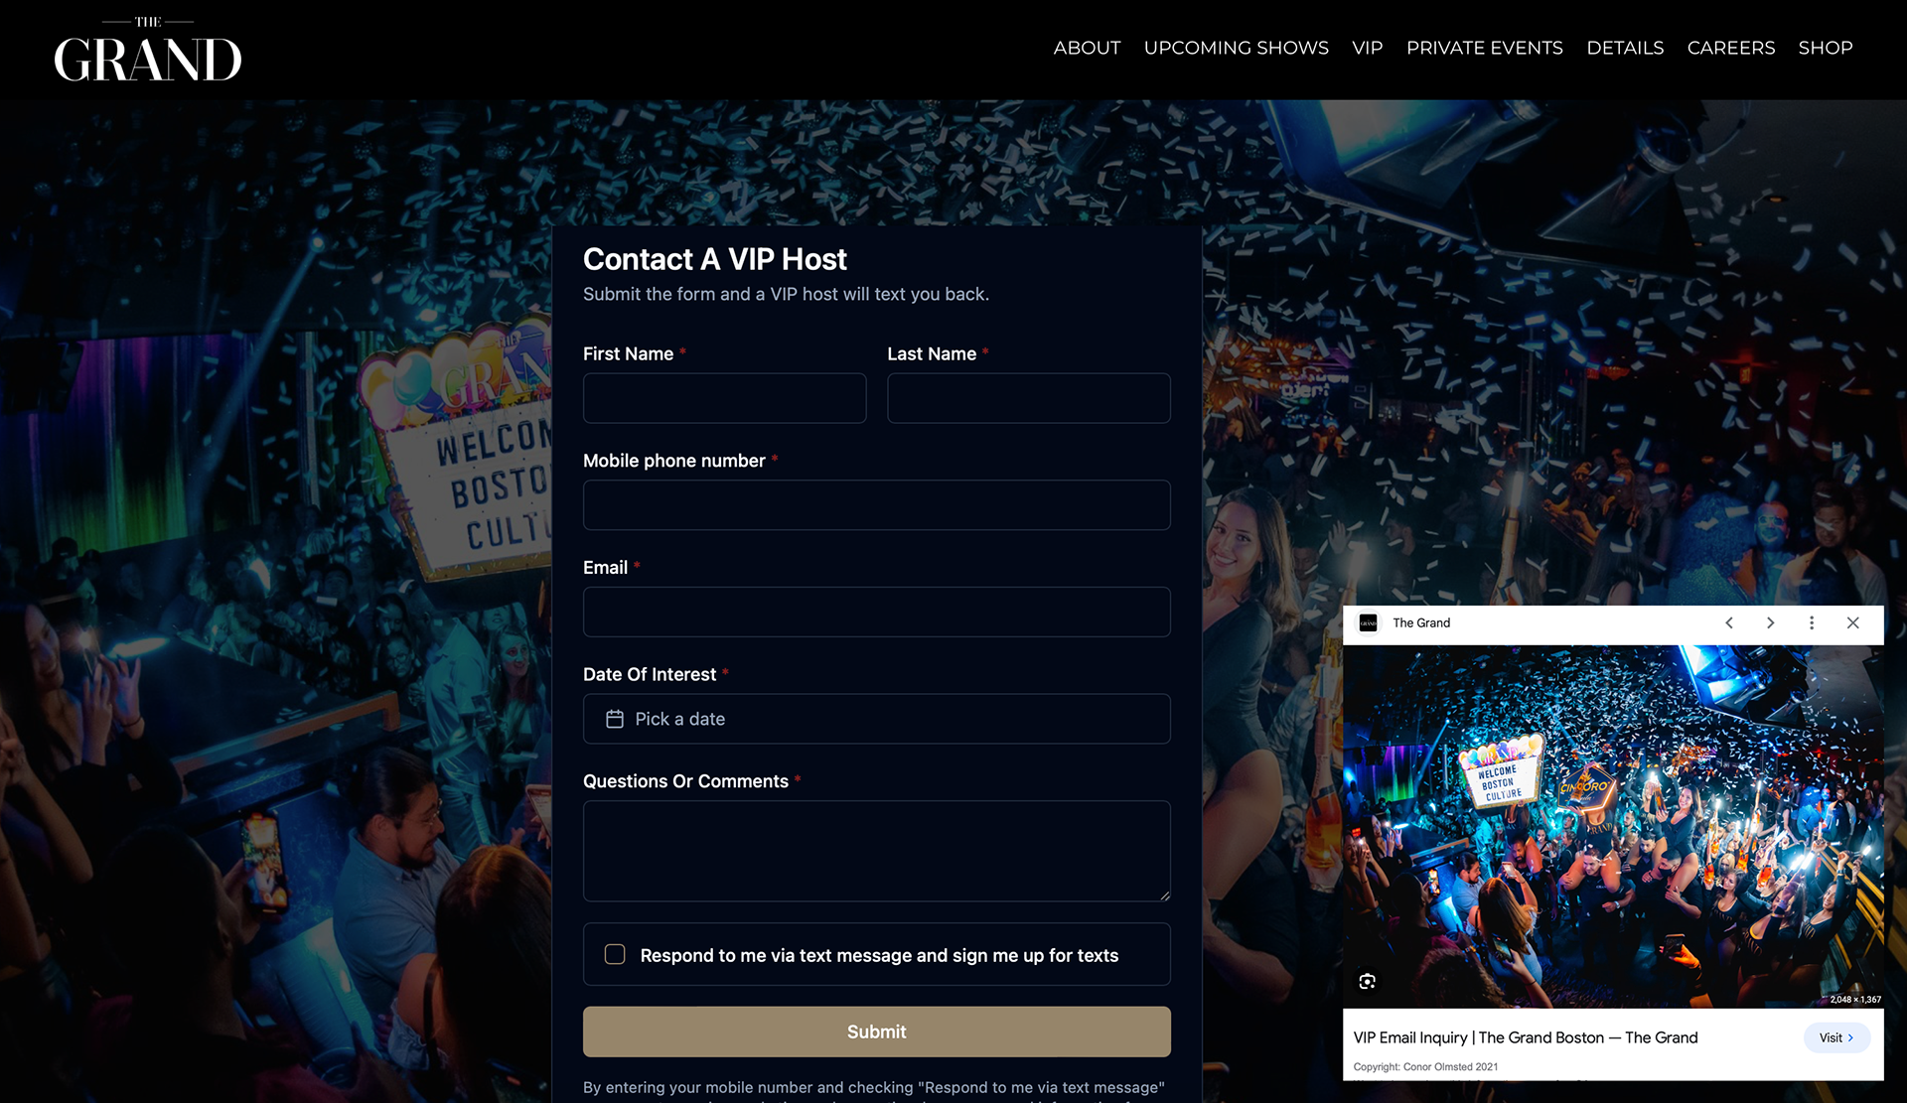
Task: Go to next image in preview panel
Action: [x=1770, y=622]
